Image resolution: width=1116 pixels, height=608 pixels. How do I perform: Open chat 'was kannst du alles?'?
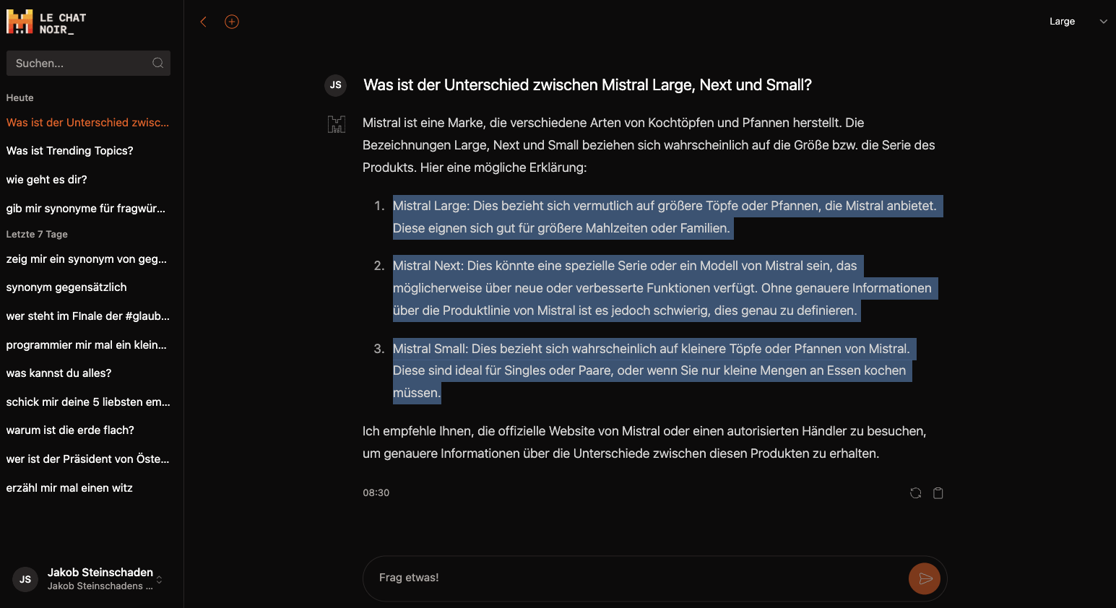pyautogui.click(x=59, y=373)
